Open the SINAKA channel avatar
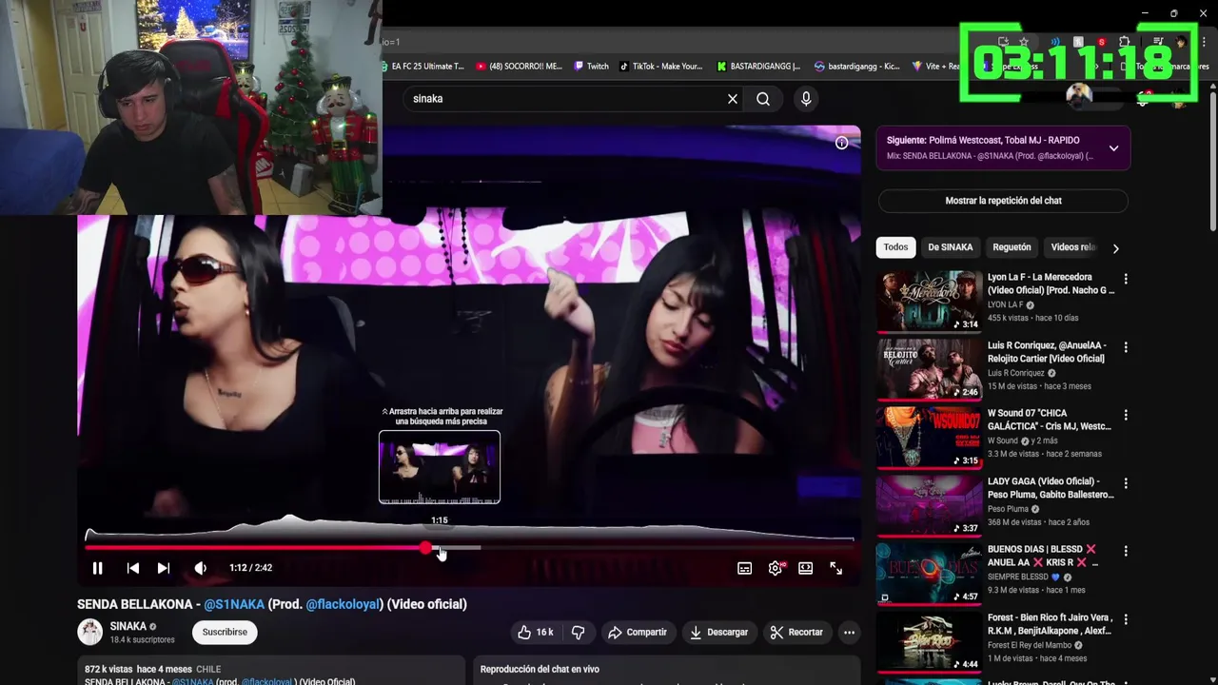This screenshot has height=685, width=1218. click(90, 632)
